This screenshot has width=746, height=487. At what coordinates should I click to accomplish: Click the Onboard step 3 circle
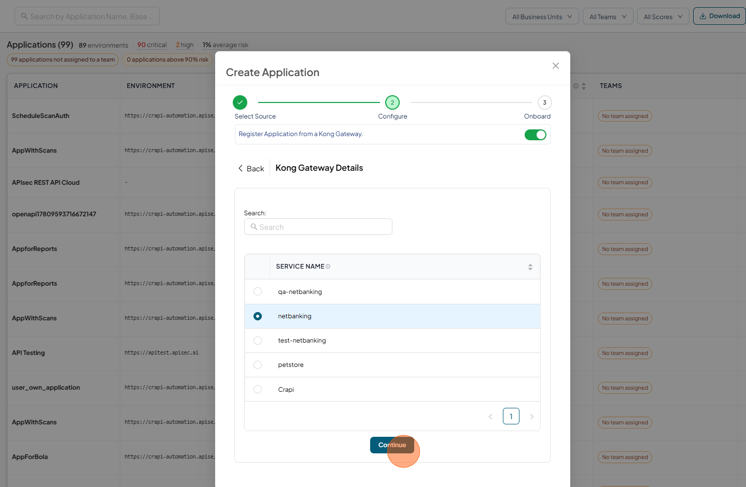tap(544, 102)
